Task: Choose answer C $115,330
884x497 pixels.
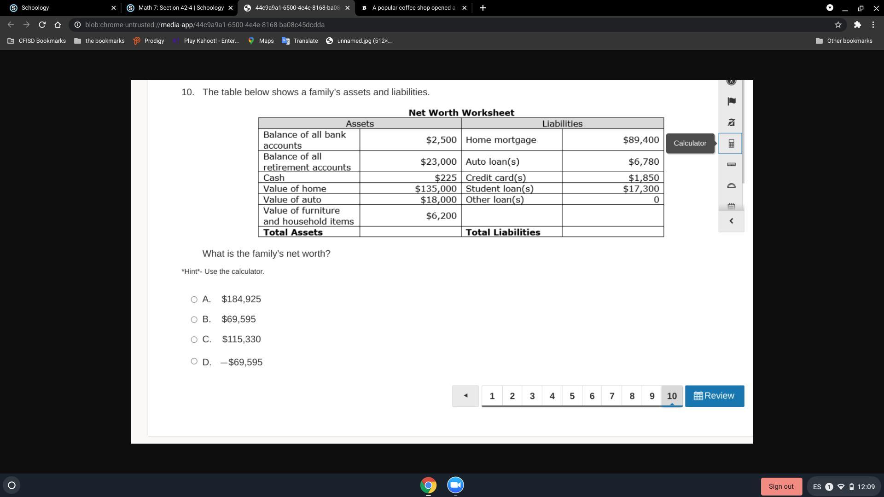Action: (194, 340)
